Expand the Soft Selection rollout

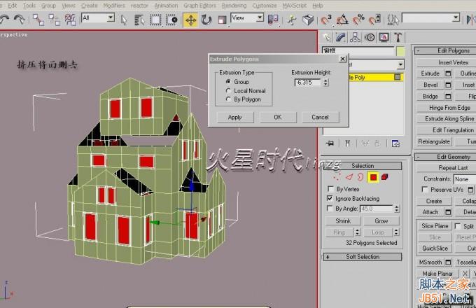tap(363, 257)
